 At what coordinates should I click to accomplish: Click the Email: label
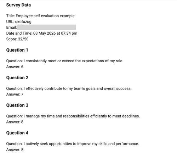click(12, 27)
